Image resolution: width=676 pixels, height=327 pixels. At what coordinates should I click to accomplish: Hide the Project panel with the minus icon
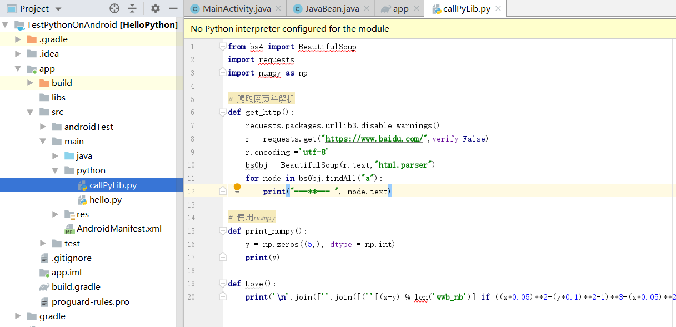173,8
